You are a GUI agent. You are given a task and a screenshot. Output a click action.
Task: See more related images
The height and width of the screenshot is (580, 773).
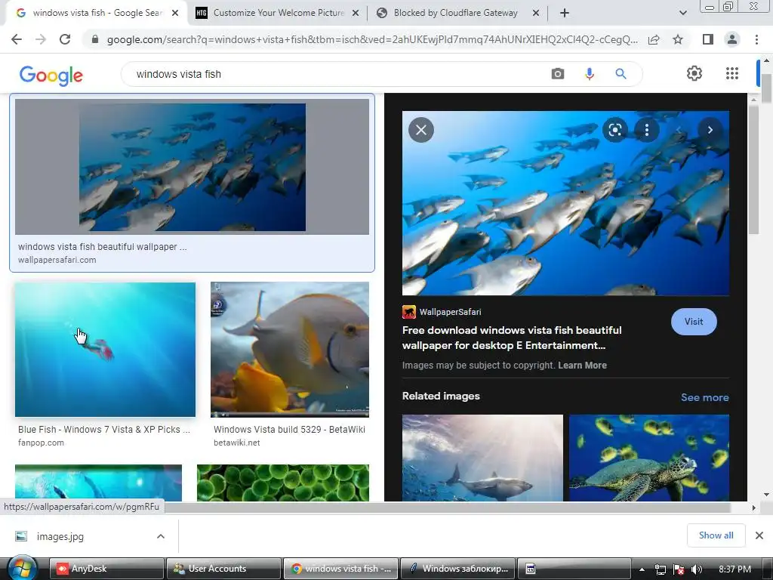tap(704, 397)
